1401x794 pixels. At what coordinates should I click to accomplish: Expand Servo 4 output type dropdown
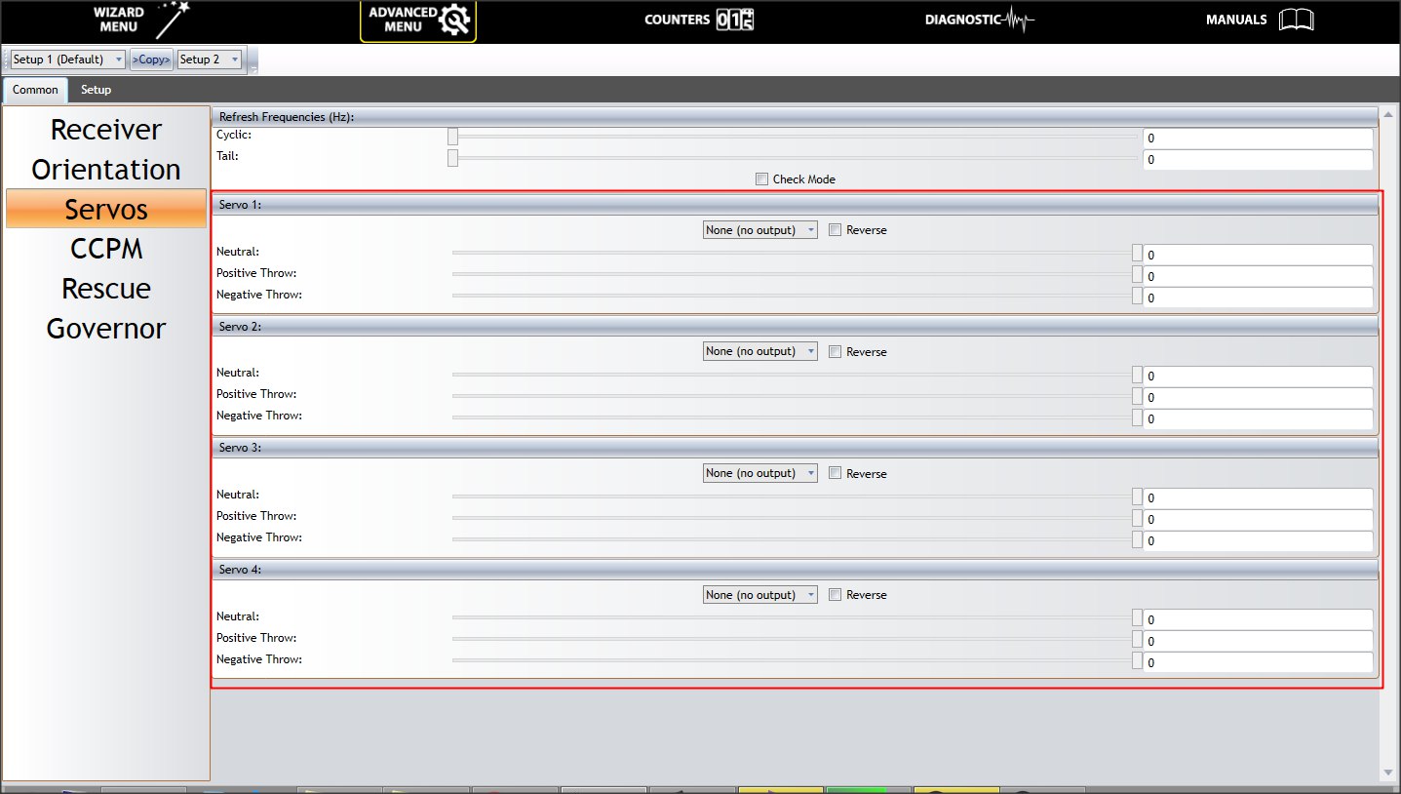[x=759, y=595]
